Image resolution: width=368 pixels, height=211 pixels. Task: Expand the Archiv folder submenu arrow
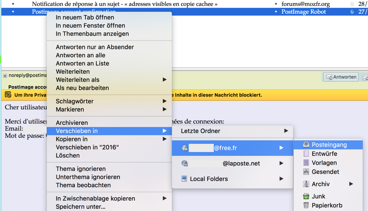click(351, 184)
